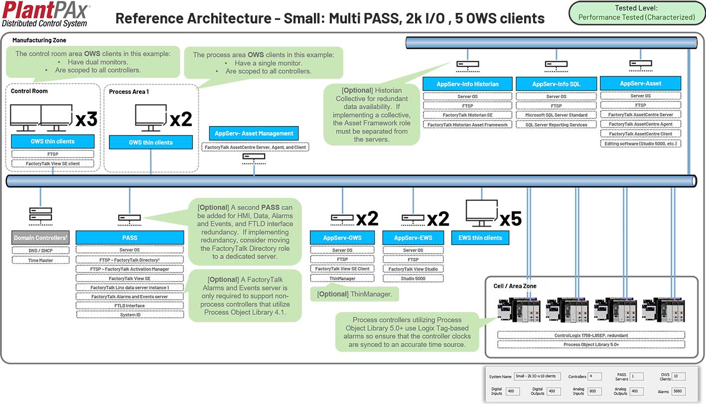
Task: Click the AppServ-Asset header
Action: tap(640, 83)
